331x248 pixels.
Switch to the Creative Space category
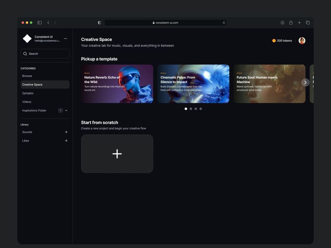coord(33,84)
